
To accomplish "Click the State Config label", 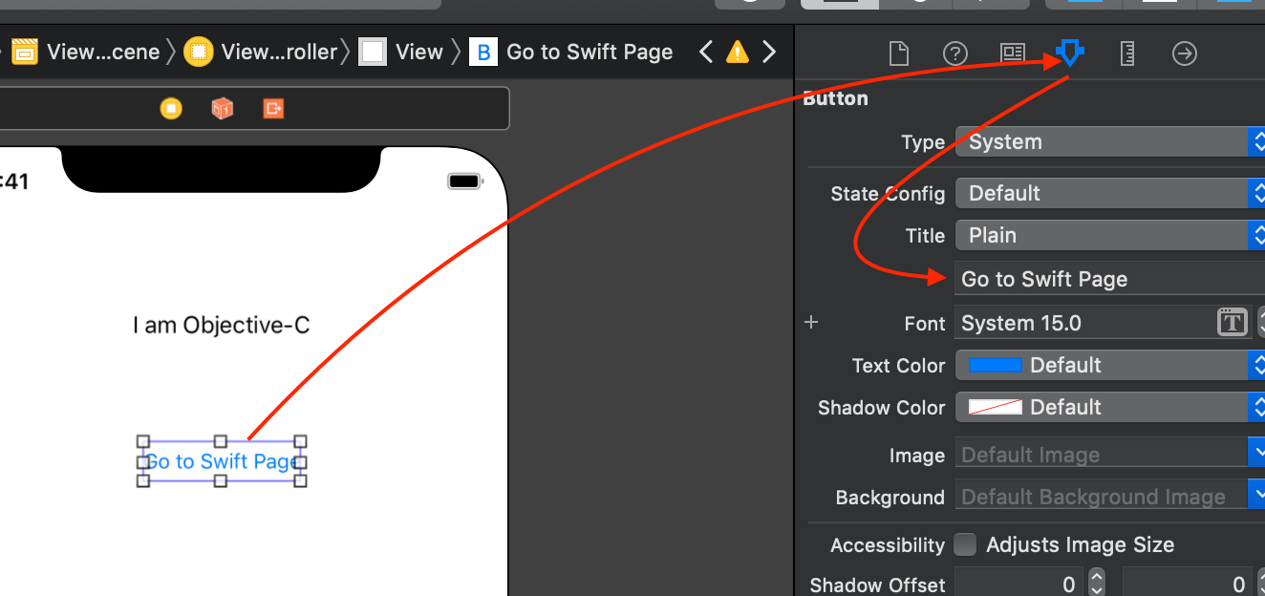I will (x=888, y=194).
